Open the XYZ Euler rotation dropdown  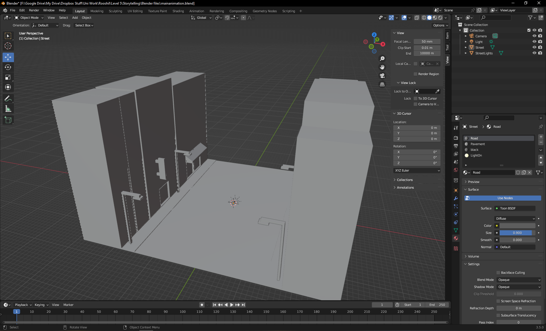tap(417, 170)
